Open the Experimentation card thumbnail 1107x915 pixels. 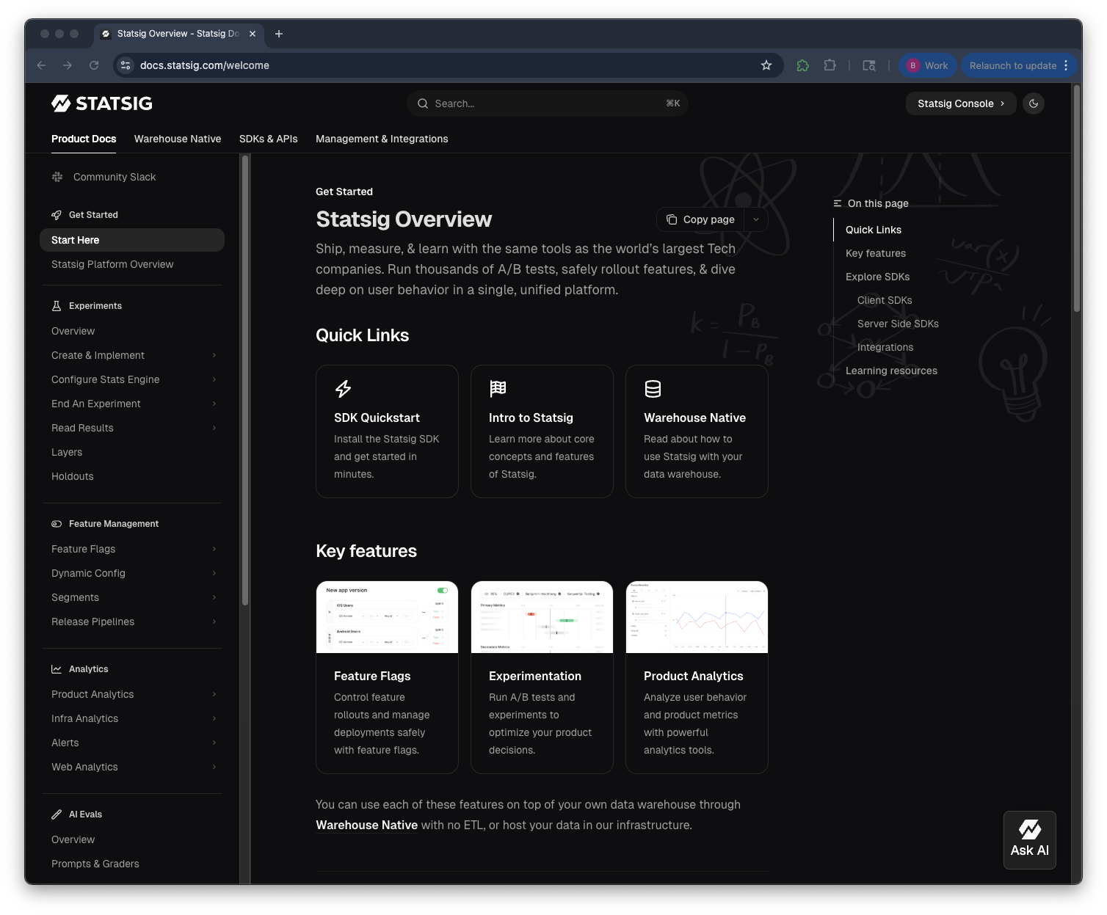(542, 617)
